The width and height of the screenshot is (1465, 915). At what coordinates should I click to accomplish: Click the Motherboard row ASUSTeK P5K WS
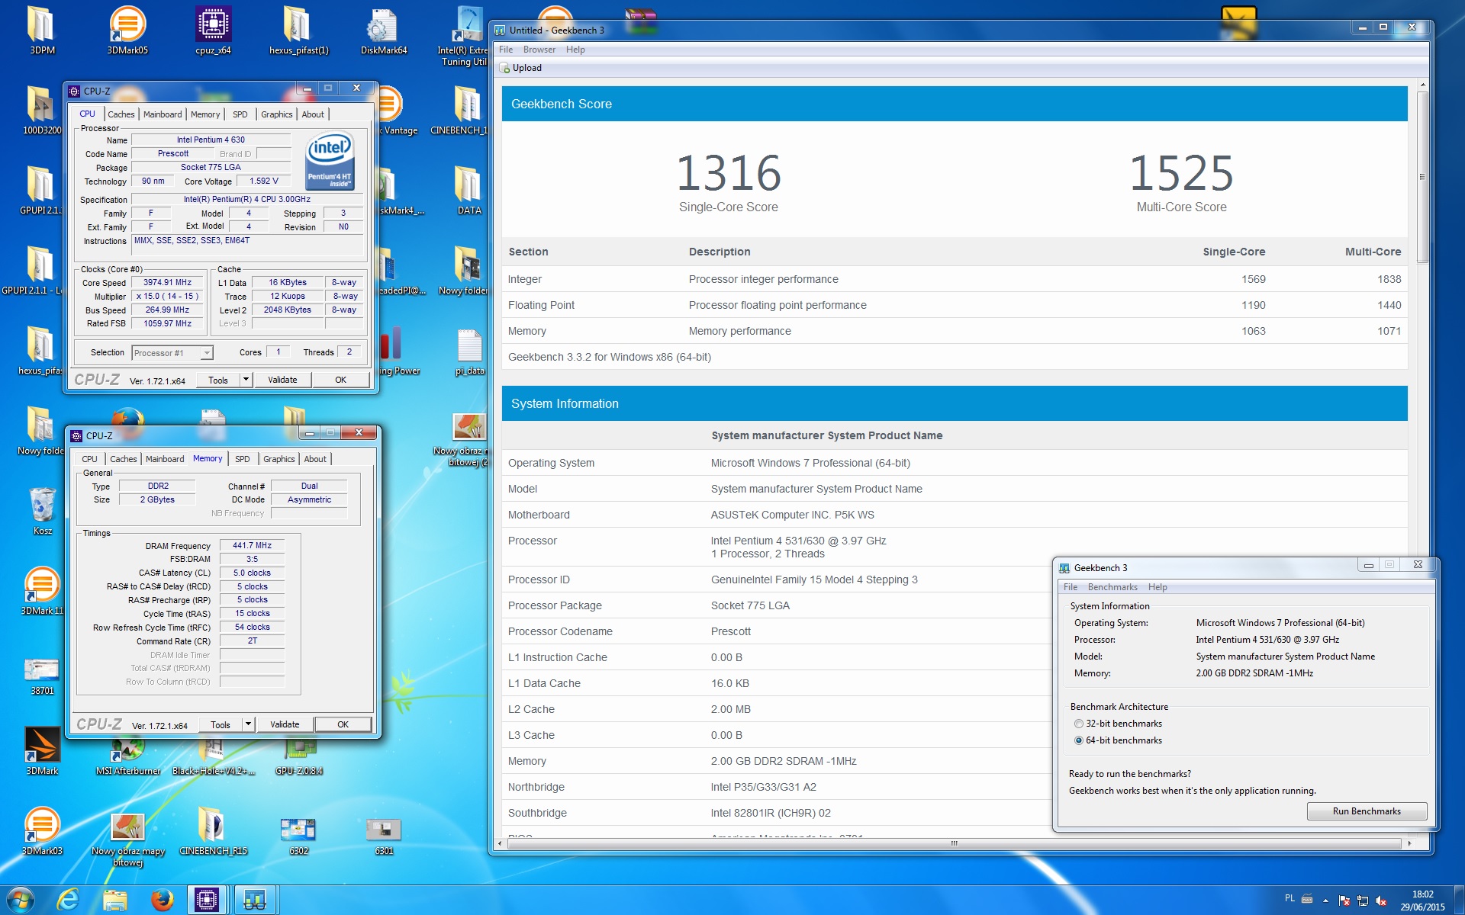coord(955,515)
